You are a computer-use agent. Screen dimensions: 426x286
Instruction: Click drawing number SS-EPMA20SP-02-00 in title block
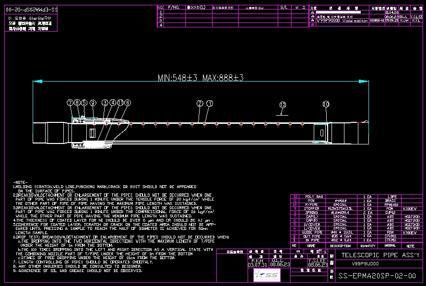point(377,275)
